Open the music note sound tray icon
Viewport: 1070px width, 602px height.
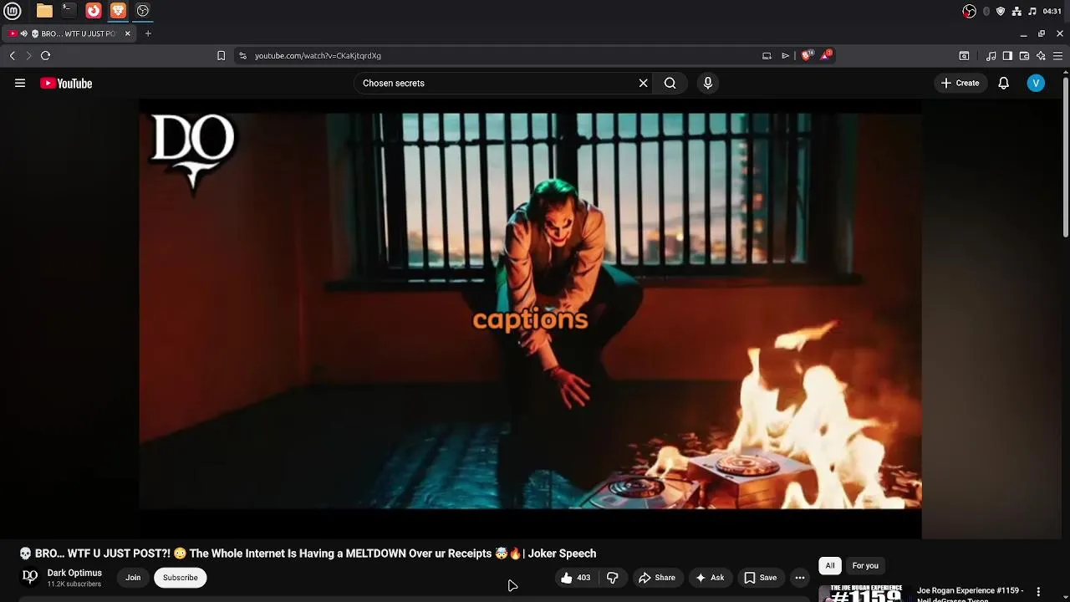pos(1032,11)
